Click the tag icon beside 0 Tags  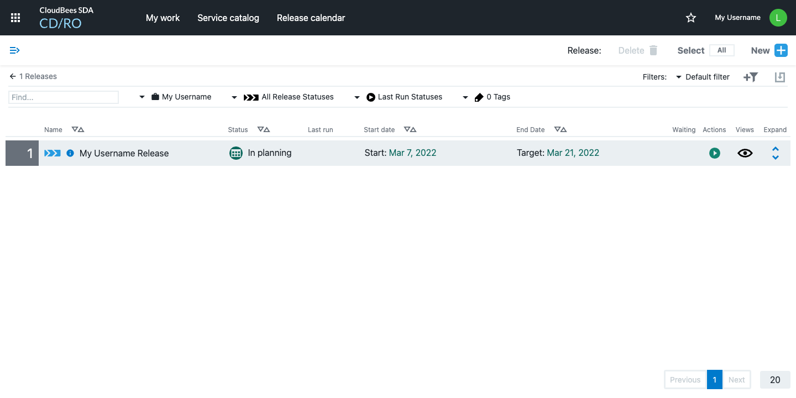[479, 97]
